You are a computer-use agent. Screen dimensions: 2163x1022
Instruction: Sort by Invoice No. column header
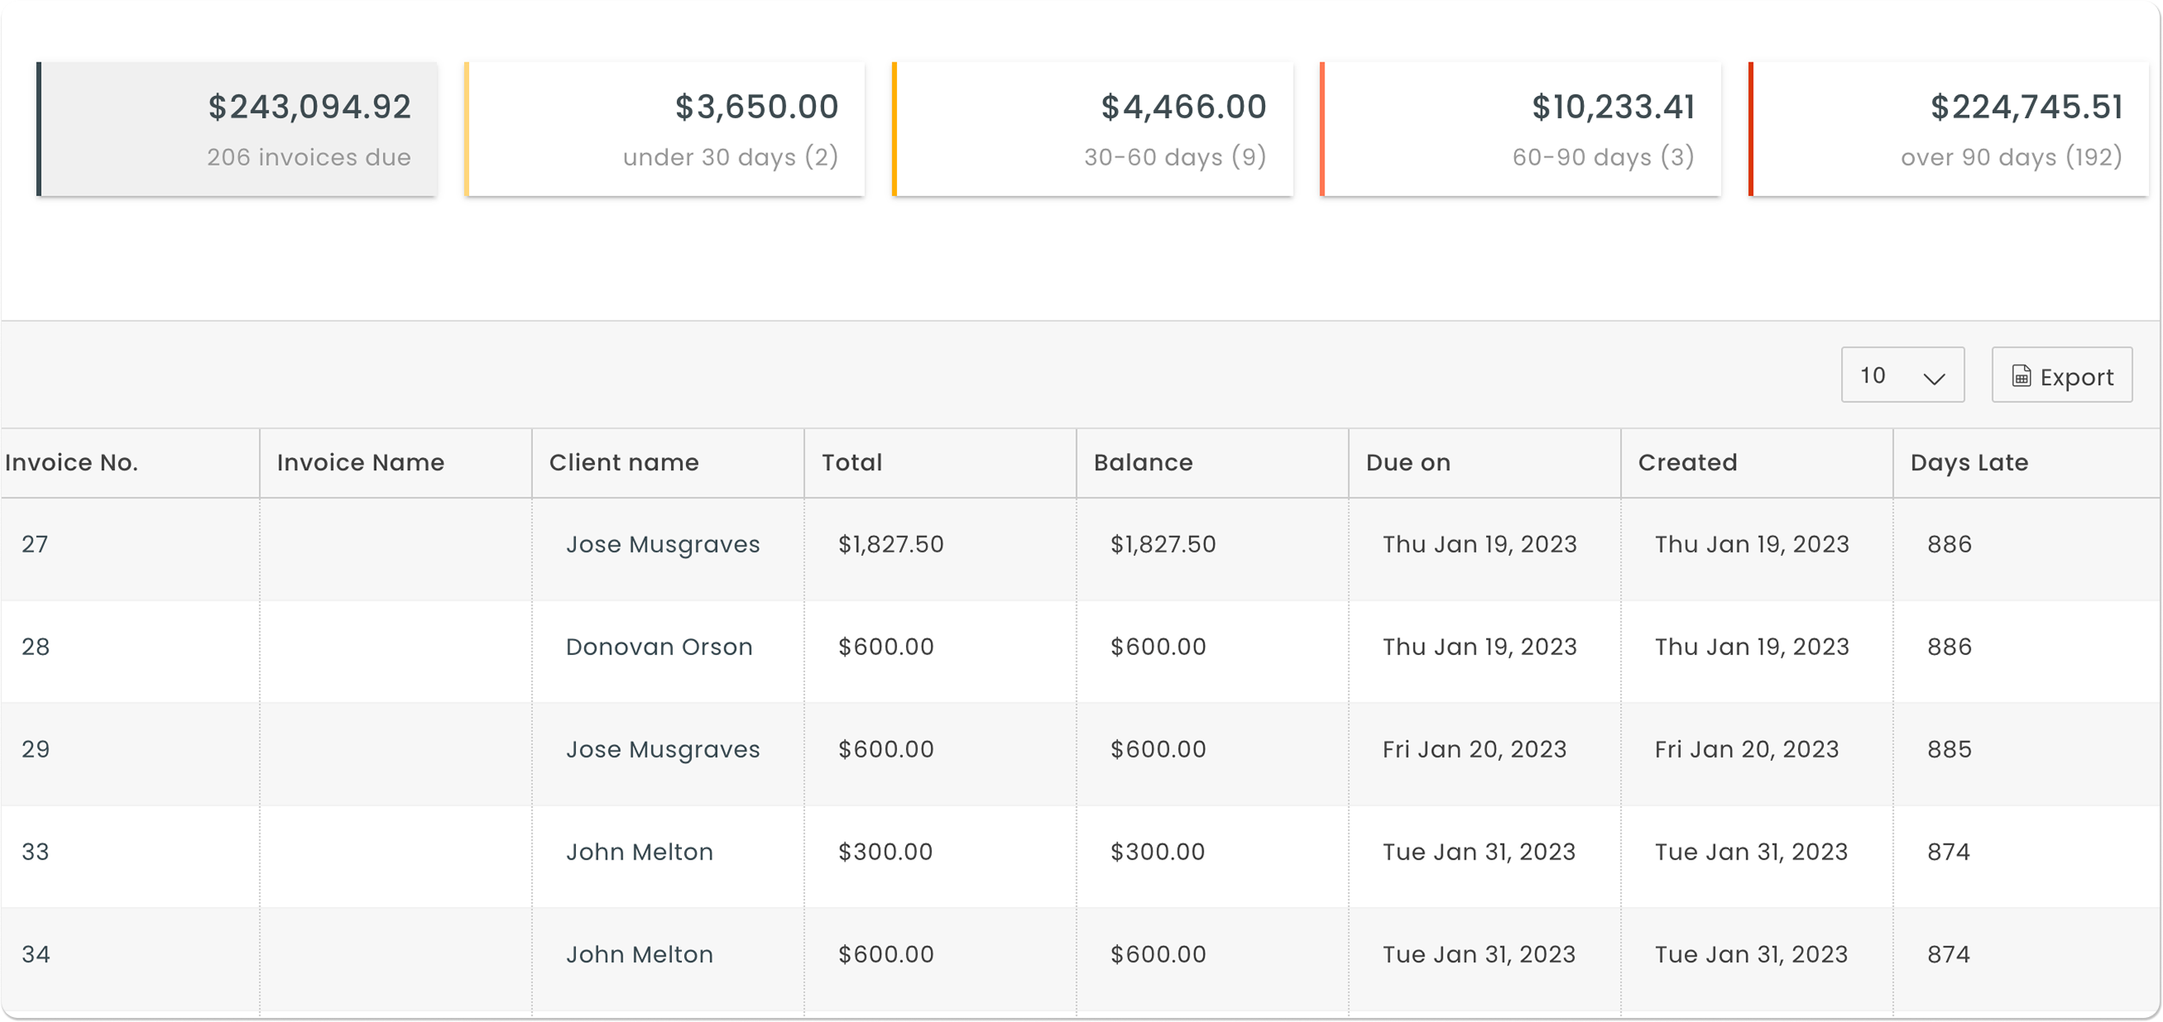71,462
